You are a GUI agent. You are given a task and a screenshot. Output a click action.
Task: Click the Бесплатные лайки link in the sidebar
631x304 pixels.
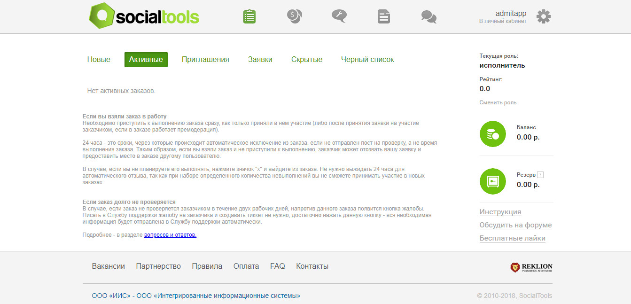[x=512, y=238]
